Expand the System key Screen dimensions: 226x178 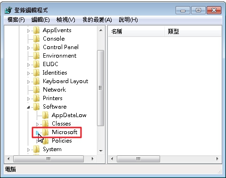[x=28, y=150]
